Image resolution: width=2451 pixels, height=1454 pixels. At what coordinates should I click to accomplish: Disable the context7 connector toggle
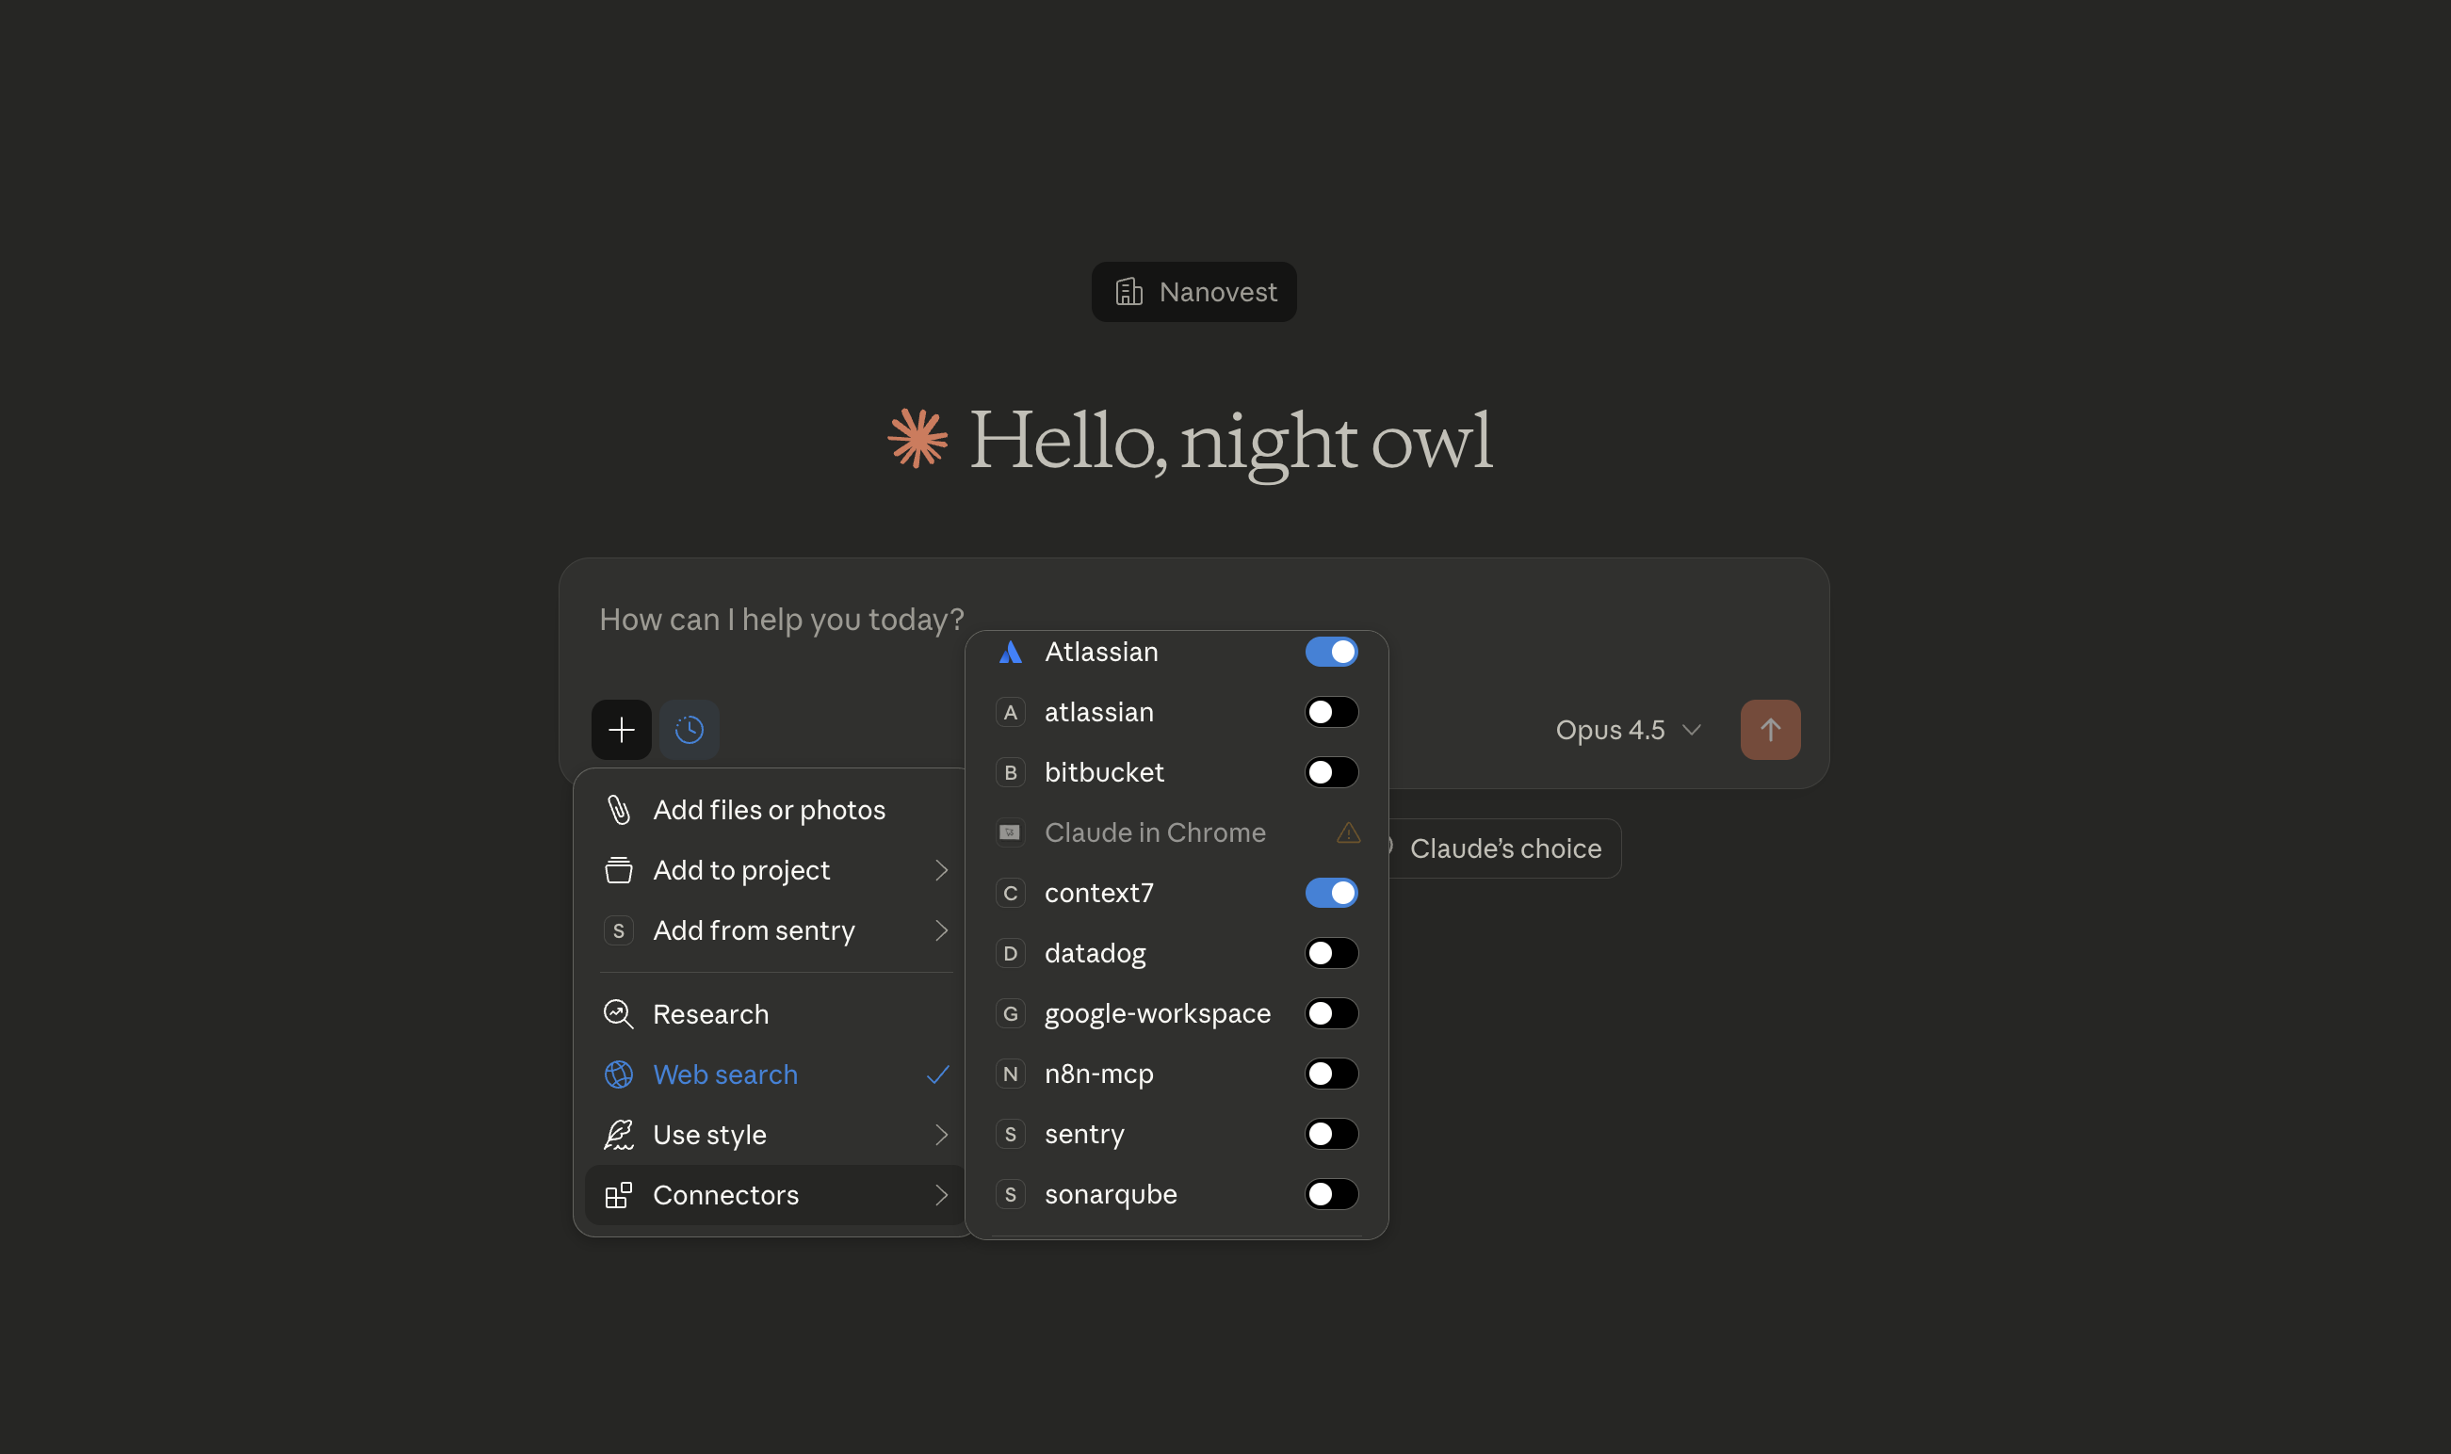point(1331,894)
